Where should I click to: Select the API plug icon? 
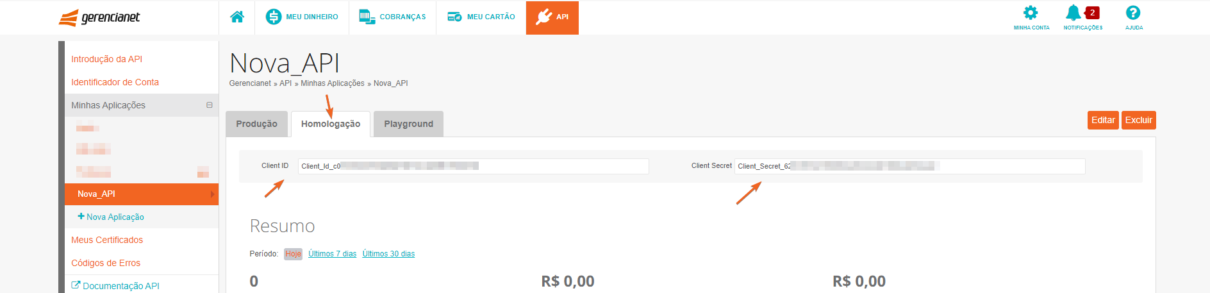click(543, 17)
